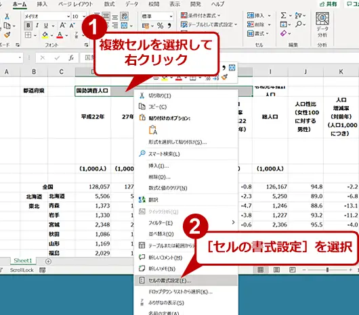
Task: Click the Normal view icon in status bar
Action: [261, 270]
